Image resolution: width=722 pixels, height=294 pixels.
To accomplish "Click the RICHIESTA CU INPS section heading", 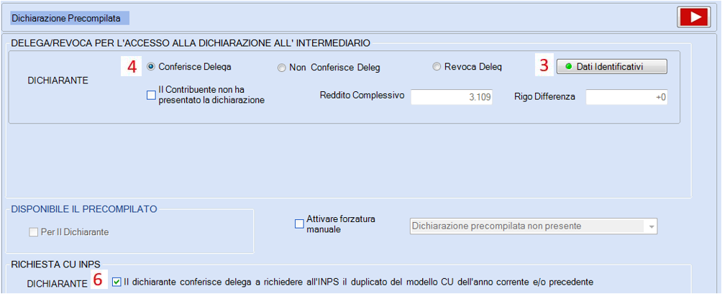I will click(x=55, y=264).
